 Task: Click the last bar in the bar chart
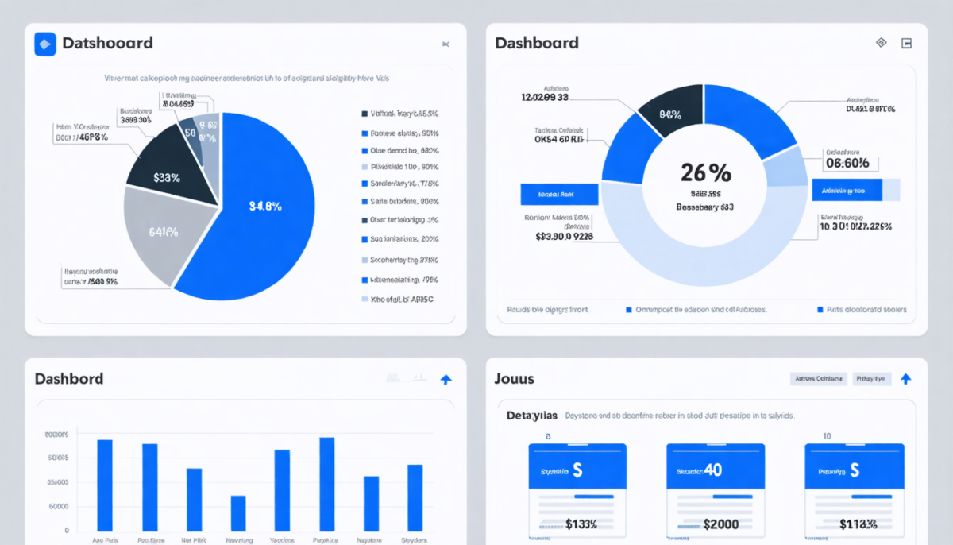click(x=415, y=498)
